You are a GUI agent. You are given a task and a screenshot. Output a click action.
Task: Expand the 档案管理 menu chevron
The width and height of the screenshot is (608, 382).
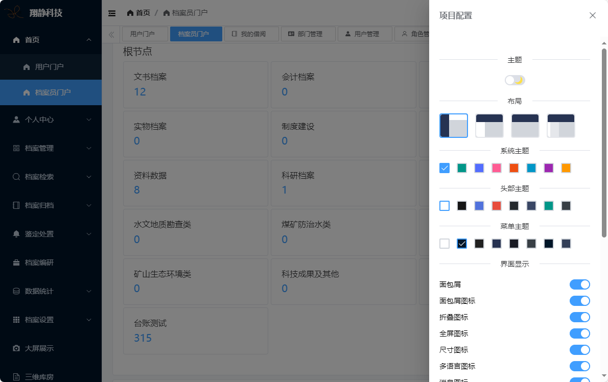89,148
